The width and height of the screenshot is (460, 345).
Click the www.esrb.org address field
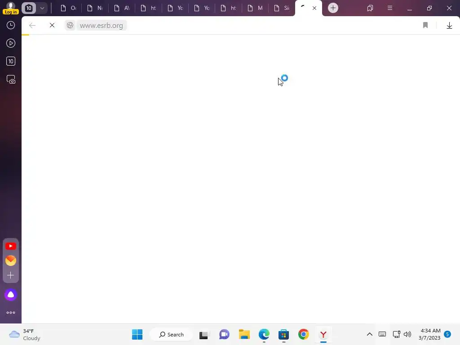pos(102,26)
